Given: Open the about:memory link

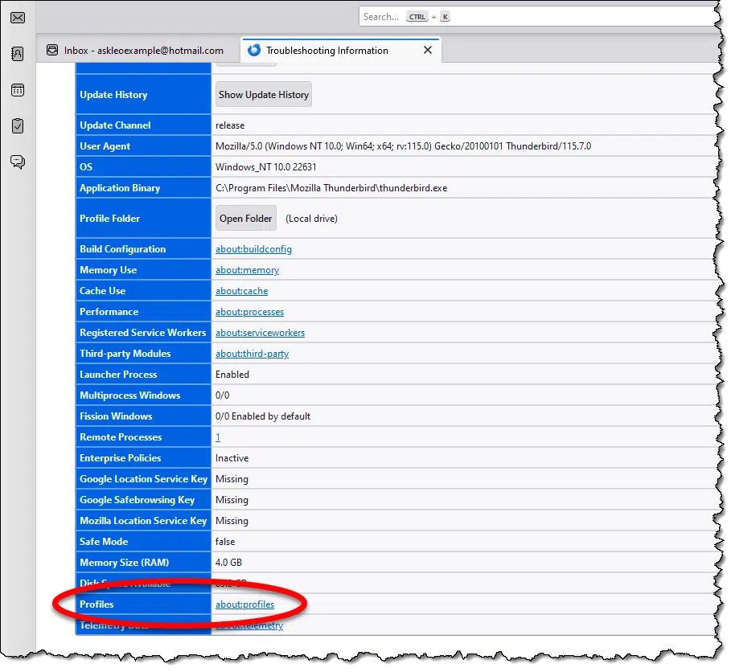Looking at the screenshot, I should click(x=247, y=270).
